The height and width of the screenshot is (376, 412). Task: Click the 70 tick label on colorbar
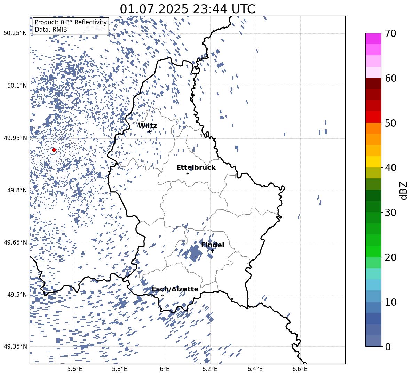pos(390,33)
